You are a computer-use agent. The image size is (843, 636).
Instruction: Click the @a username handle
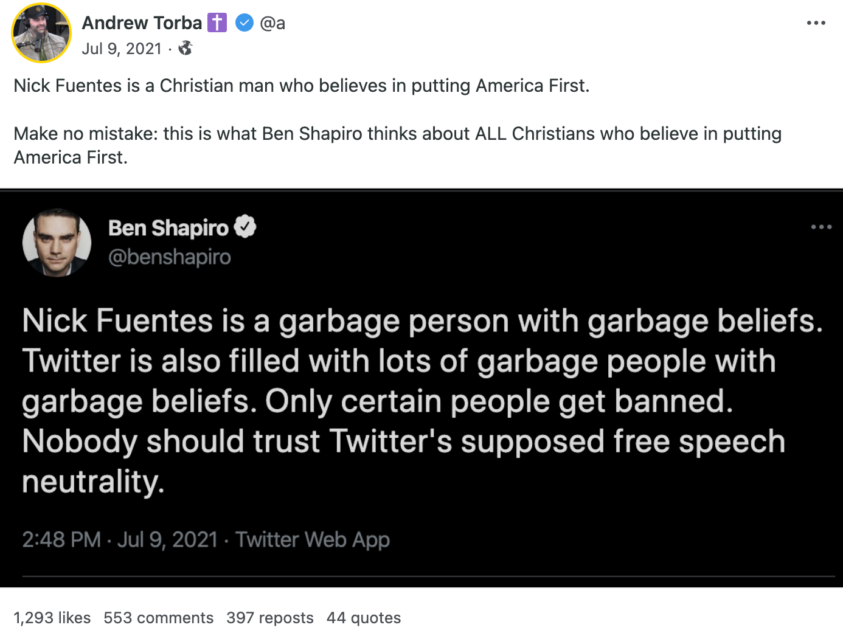pyautogui.click(x=272, y=23)
